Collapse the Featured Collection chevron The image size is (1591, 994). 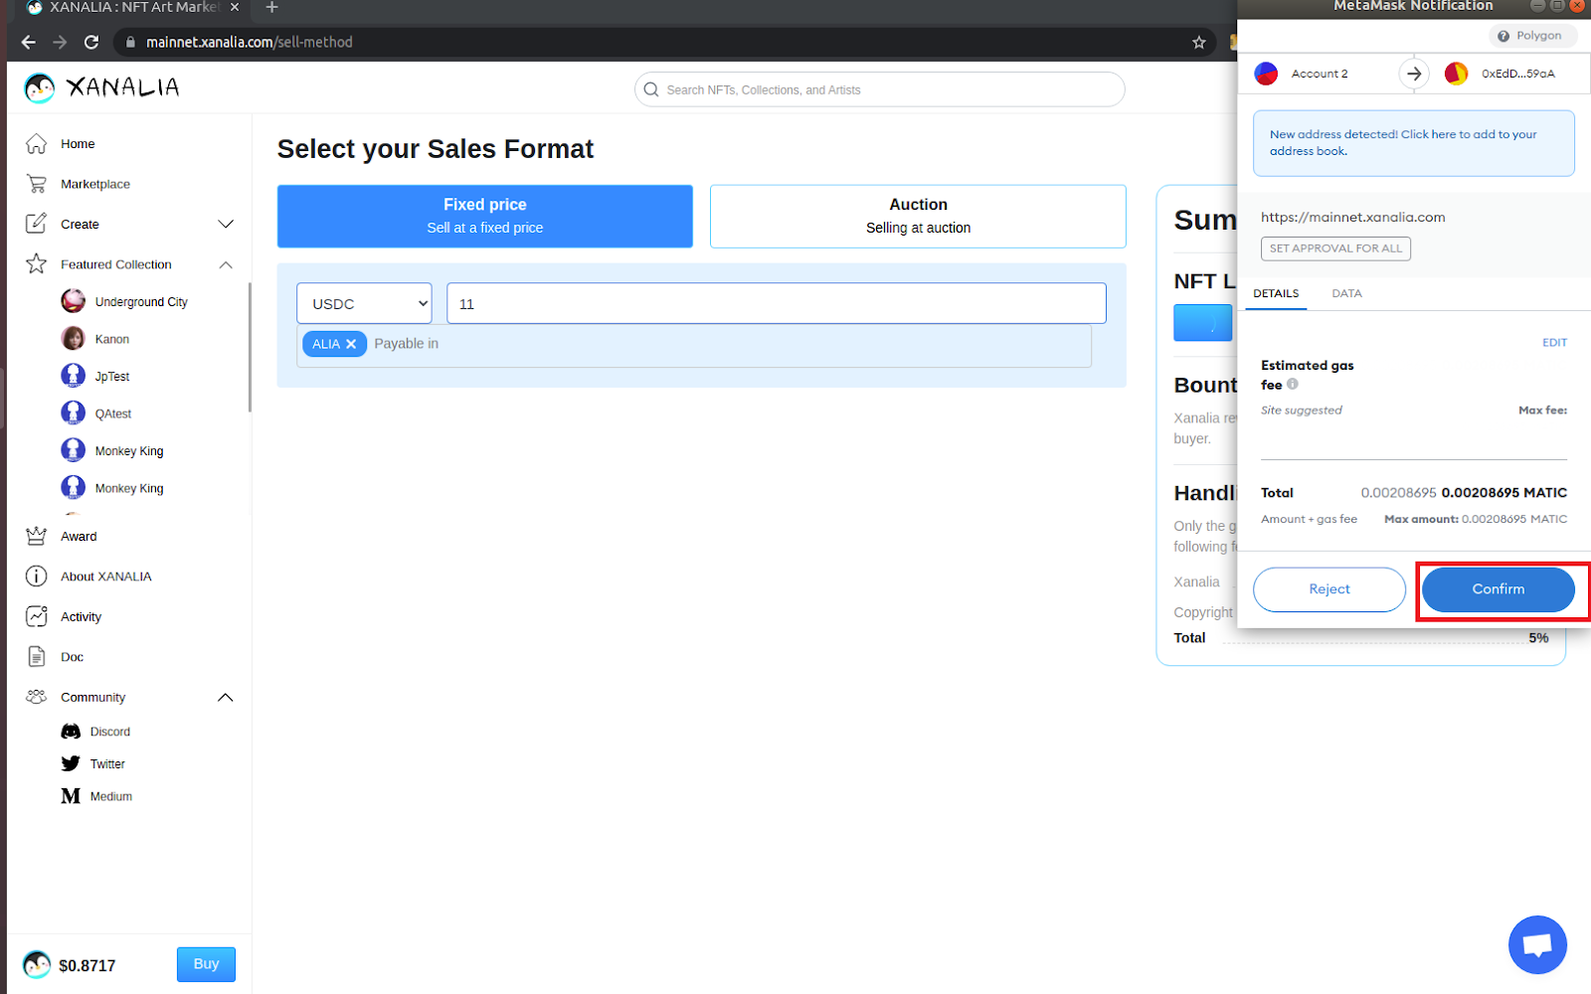[x=226, y=264]
